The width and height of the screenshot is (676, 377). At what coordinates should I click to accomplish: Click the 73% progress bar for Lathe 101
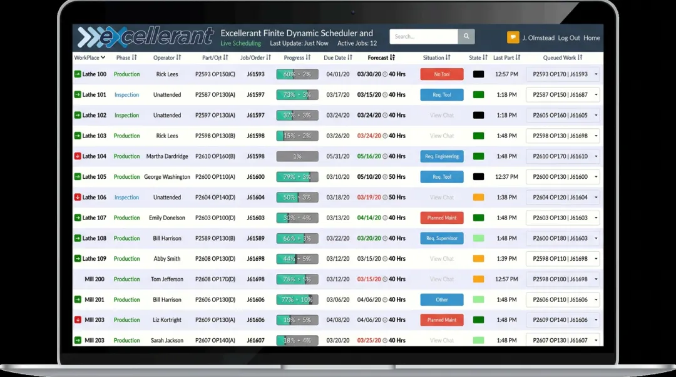point(297,95)
